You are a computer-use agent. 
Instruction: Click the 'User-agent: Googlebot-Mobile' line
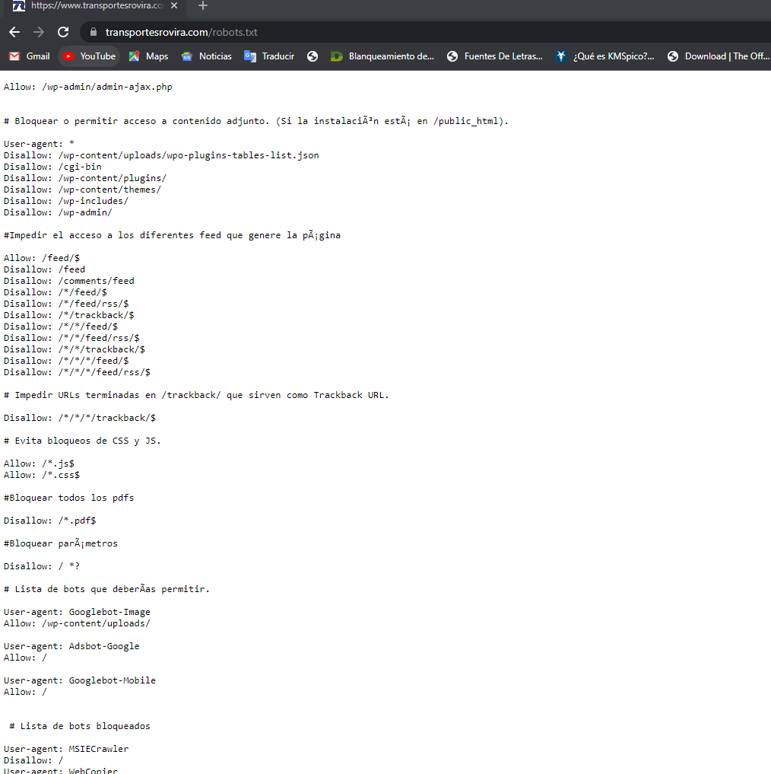pyautogui.click(x=79, y=680)
